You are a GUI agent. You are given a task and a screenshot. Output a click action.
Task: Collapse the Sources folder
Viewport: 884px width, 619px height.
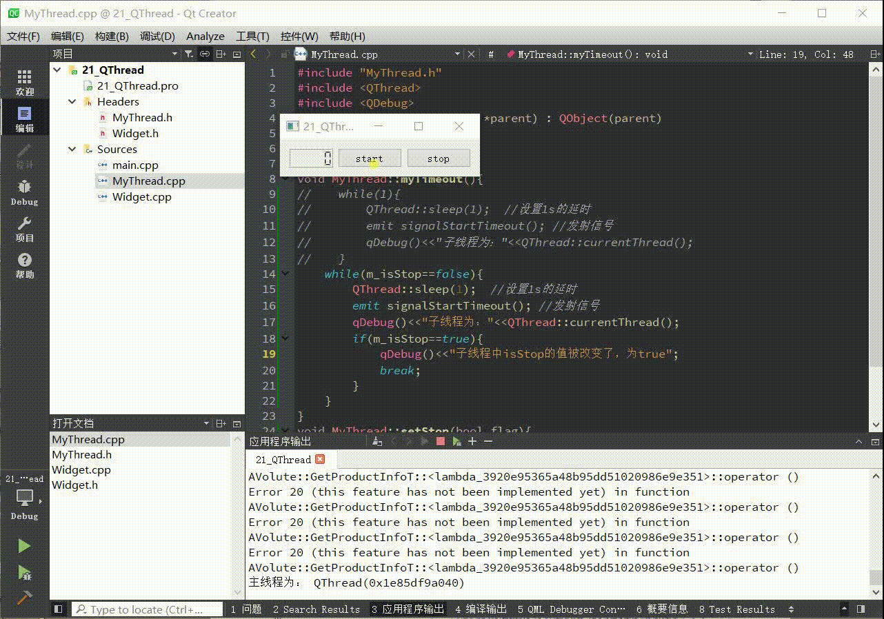(72, 149)
